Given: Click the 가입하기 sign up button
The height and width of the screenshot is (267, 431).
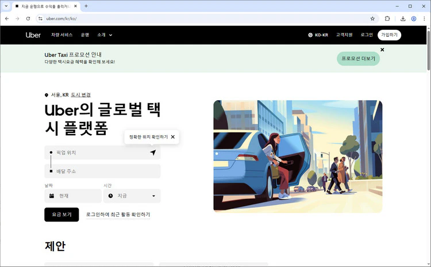Looking at the screenshot, I should pos(389,35).
